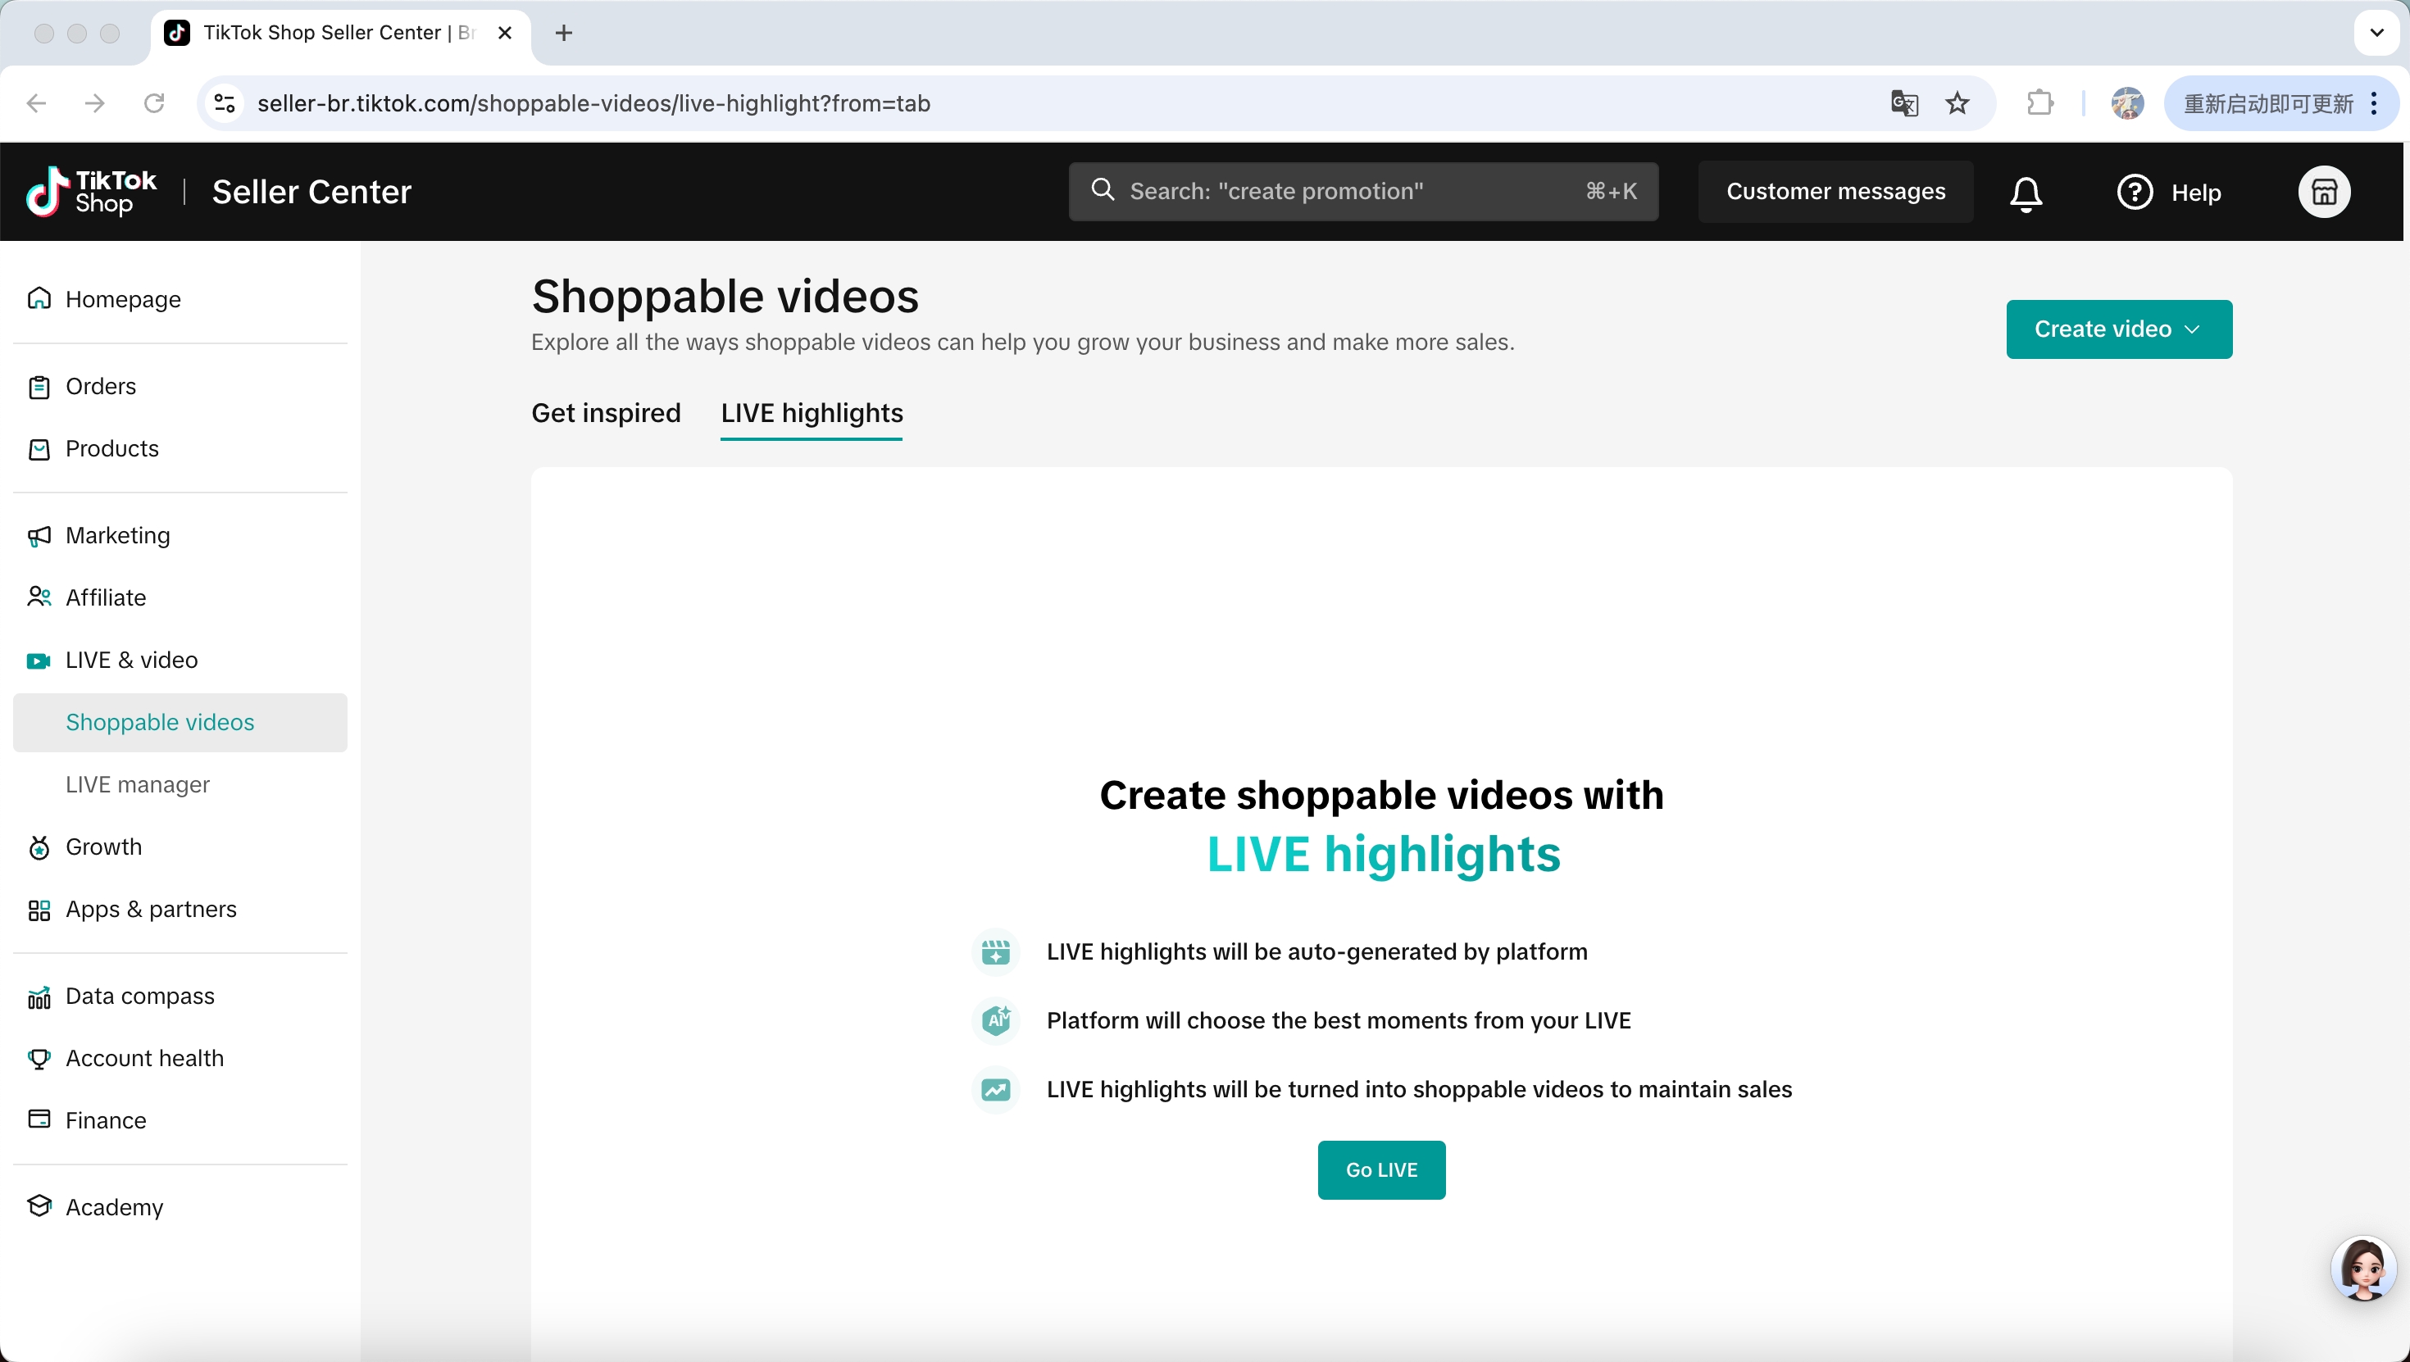The width and height of the screenshot is (2410, 1362).
Task: Open a new browser tab
Action: click(563, 34)
